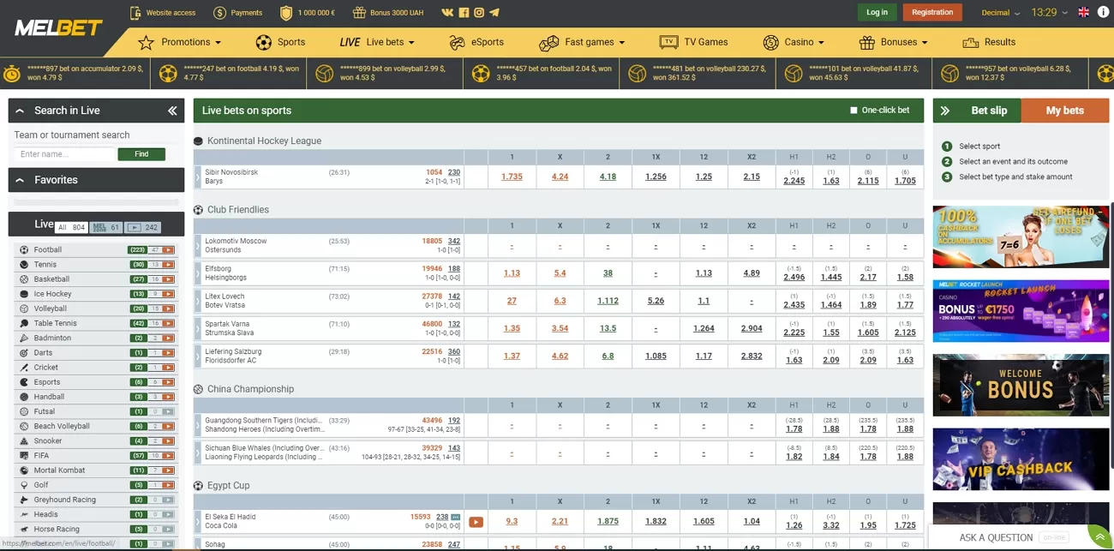Open the Results page
The width and height of the screenshot is (1114, 551).
point(989,42)
